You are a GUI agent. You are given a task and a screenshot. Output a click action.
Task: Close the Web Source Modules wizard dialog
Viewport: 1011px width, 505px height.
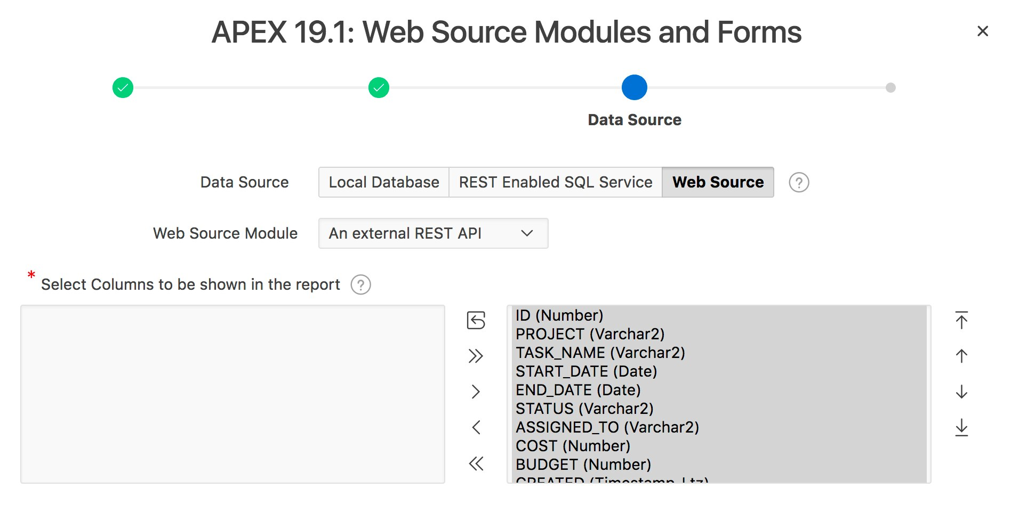983,30
